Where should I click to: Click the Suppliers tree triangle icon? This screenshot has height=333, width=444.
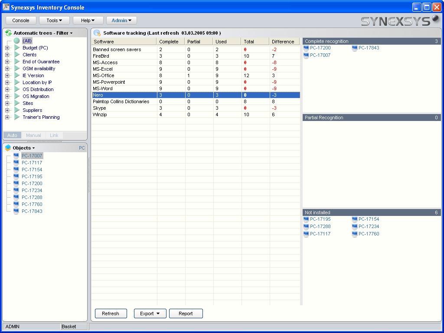point(17,110)
